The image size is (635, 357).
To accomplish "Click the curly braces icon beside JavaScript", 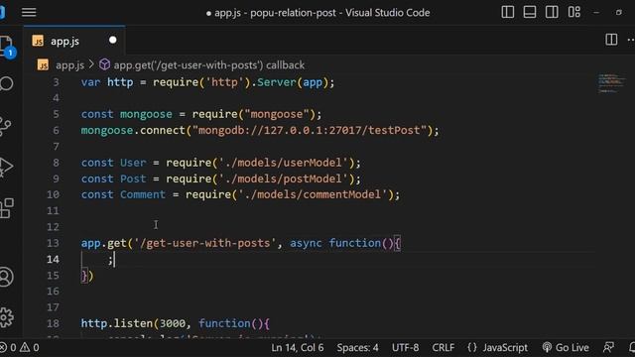I will pyautogui.click(x=472, y=348).
